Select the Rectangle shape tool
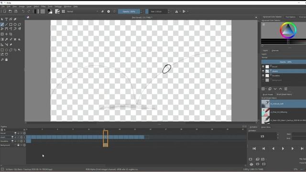306x172 pixels. pos(11,24)
